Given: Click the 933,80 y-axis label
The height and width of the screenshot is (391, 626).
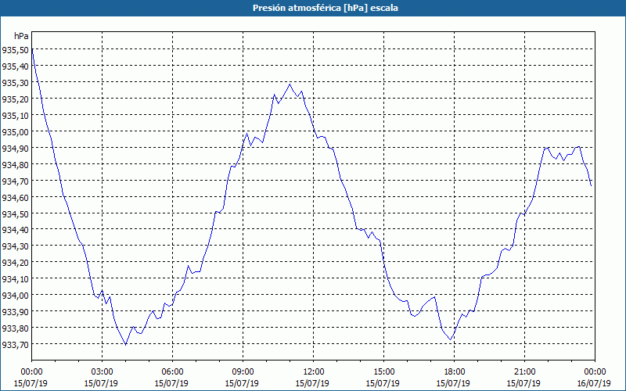Looking at the screenshot, I should pos(15,328).
